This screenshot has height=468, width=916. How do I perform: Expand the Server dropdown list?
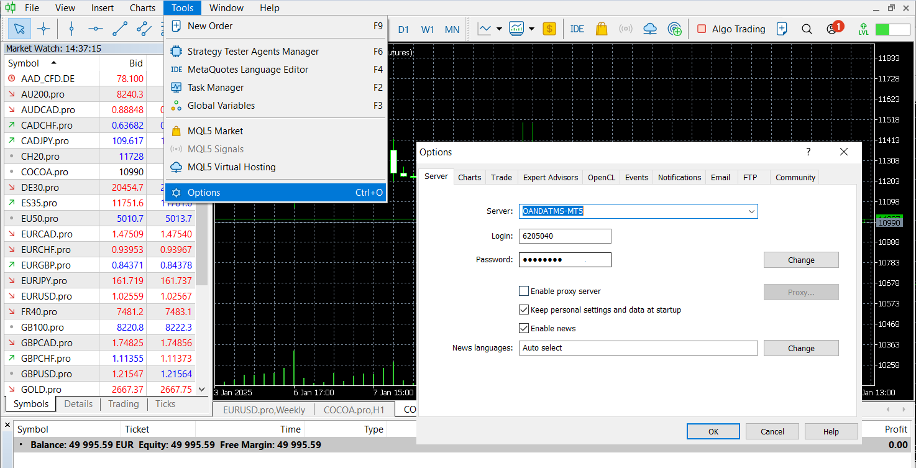pyautogui.click(x=752, y=211)
